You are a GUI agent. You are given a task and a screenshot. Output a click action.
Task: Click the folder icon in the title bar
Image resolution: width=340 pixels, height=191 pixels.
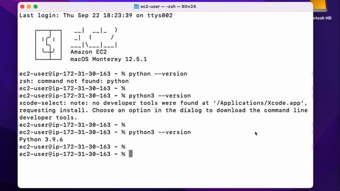click(137, 6)
